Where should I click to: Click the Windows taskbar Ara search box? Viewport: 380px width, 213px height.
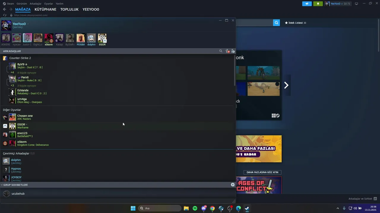(160, 208)
